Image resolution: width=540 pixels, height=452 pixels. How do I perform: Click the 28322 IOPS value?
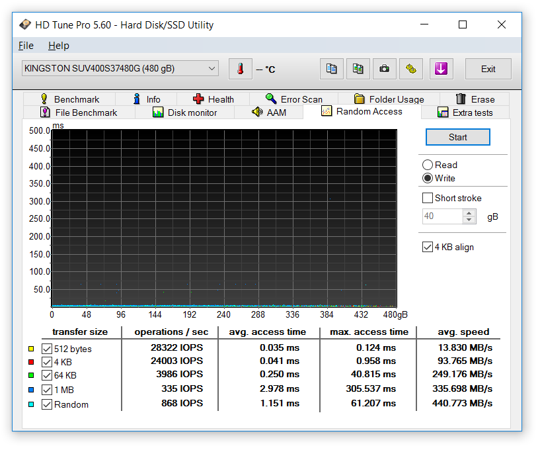click(176, 347)
